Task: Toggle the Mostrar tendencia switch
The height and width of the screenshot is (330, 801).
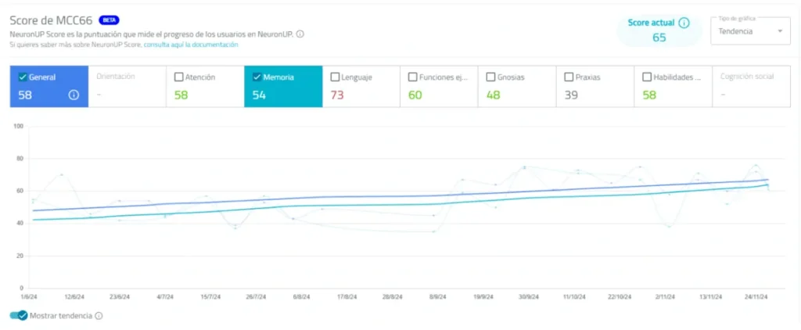Action: tap(18, 316)
